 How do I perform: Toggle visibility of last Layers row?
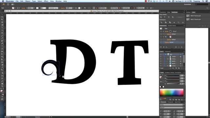tap(161, 66)
